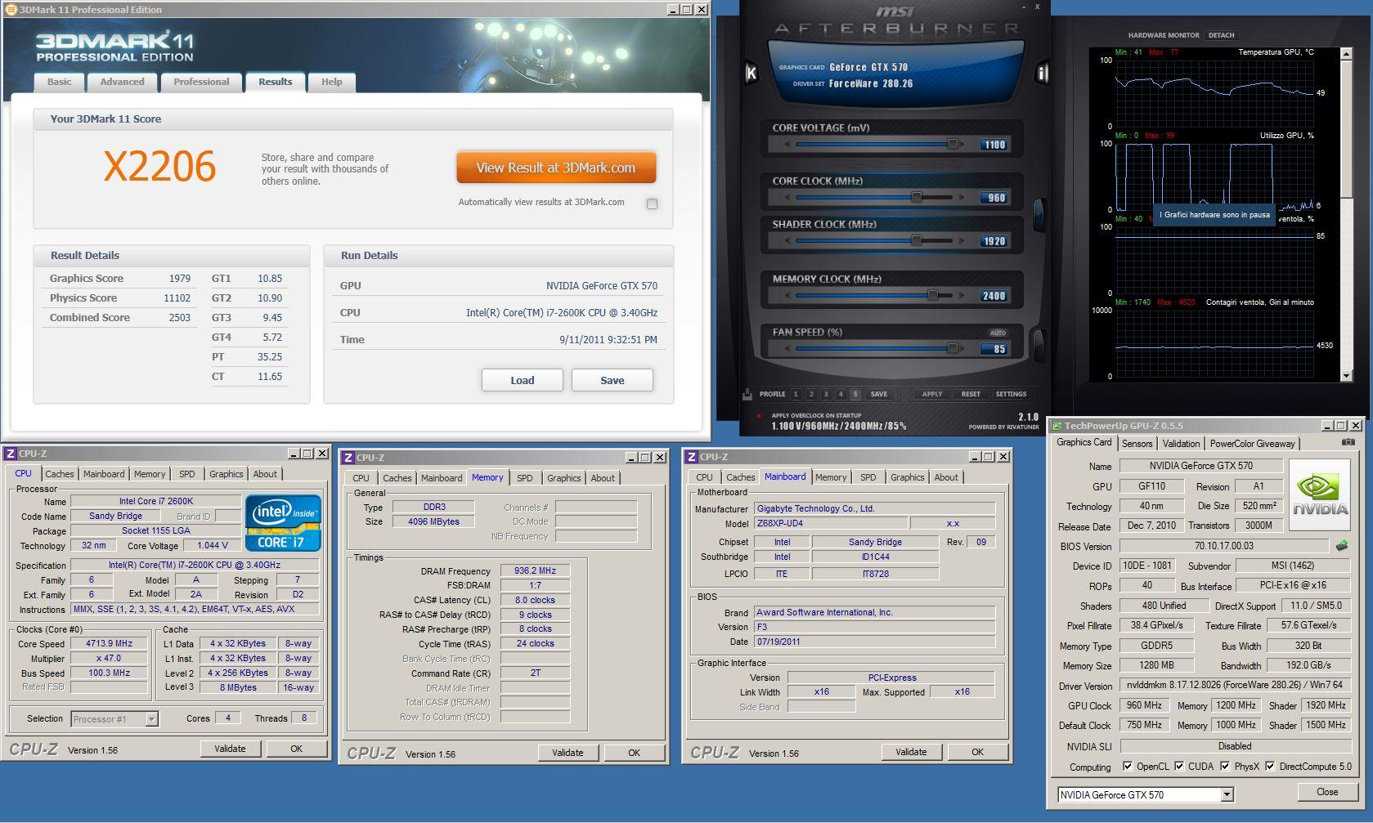
Task: Toggle CUDA checkbox in GPU-Z
Action: click(x=1179, y=767)
